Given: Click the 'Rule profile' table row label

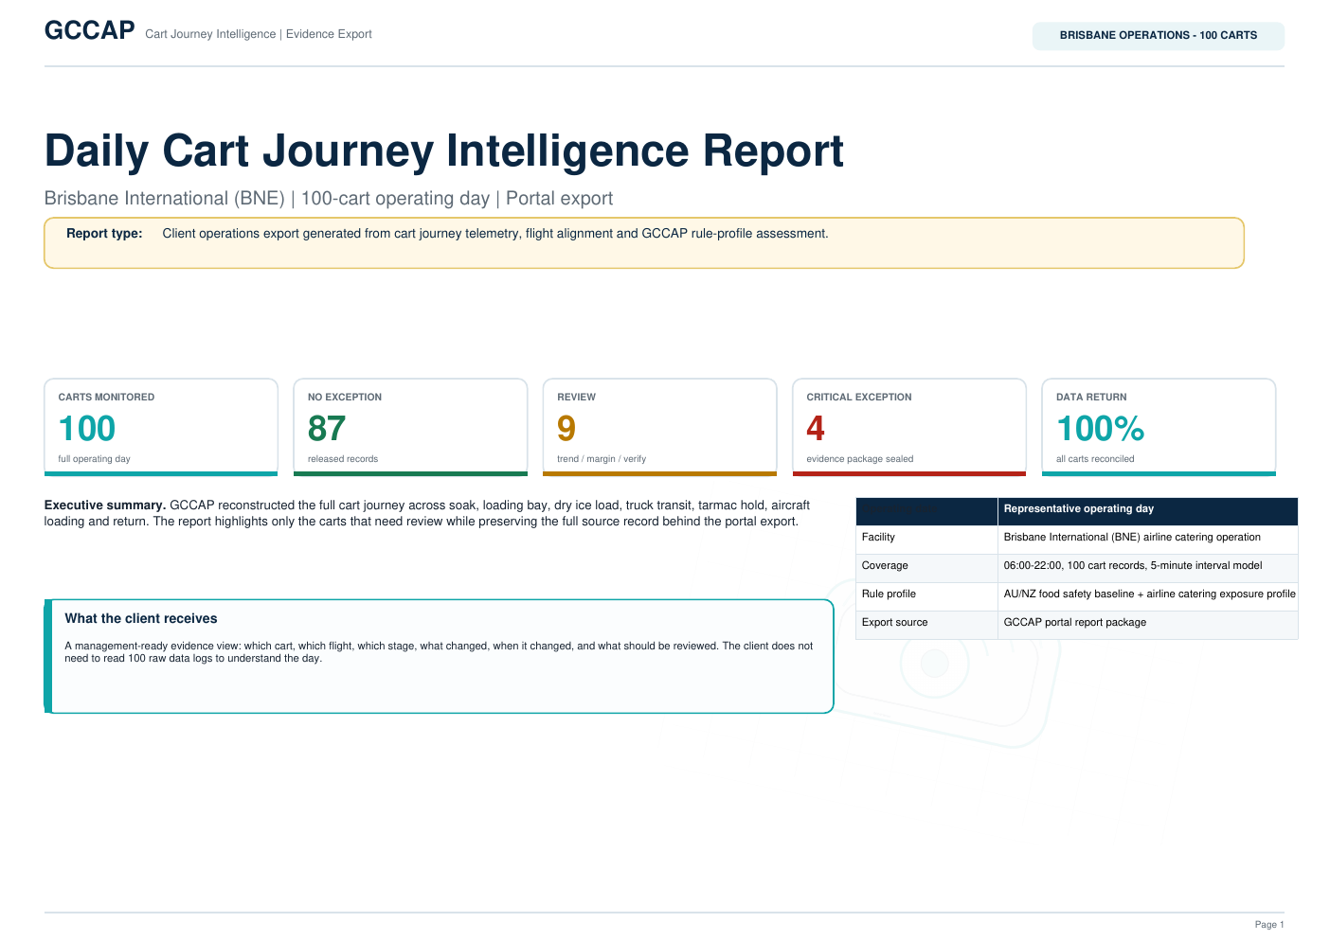Looking at the screenshot, I should (x=889, y=594).
